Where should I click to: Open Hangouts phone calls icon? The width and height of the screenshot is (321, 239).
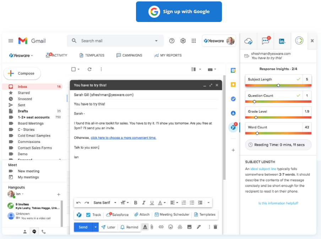tap(44, 232)
